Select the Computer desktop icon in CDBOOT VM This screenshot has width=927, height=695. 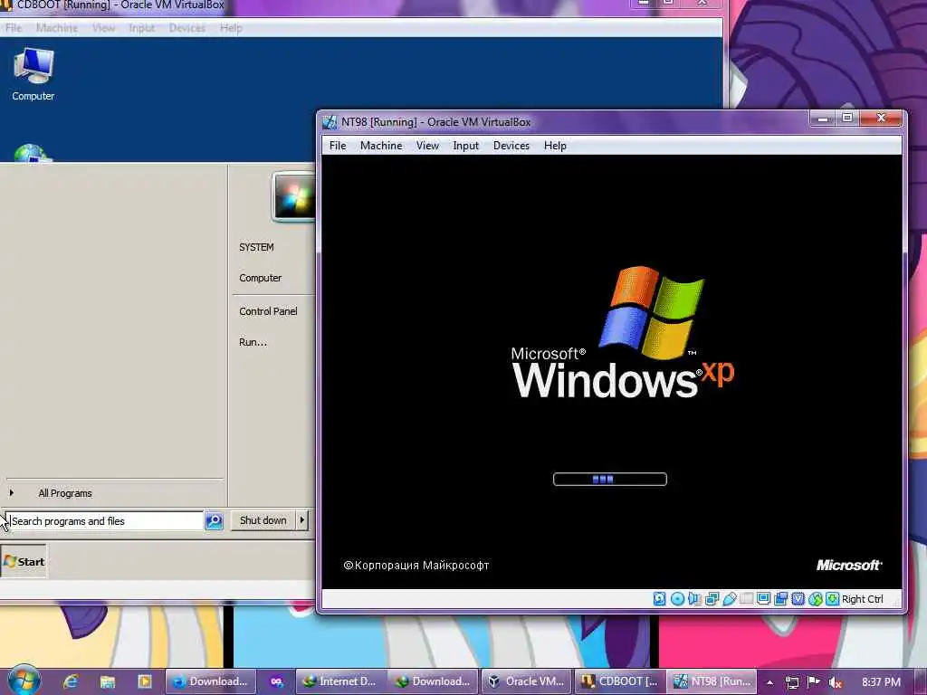tap(33, 74)
